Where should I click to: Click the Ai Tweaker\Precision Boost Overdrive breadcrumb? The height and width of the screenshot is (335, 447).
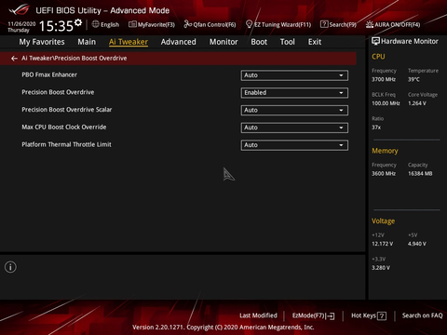74,59
